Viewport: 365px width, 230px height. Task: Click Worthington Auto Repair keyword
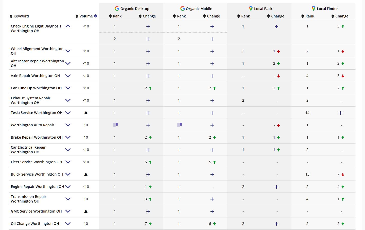[x=32, y=125]
